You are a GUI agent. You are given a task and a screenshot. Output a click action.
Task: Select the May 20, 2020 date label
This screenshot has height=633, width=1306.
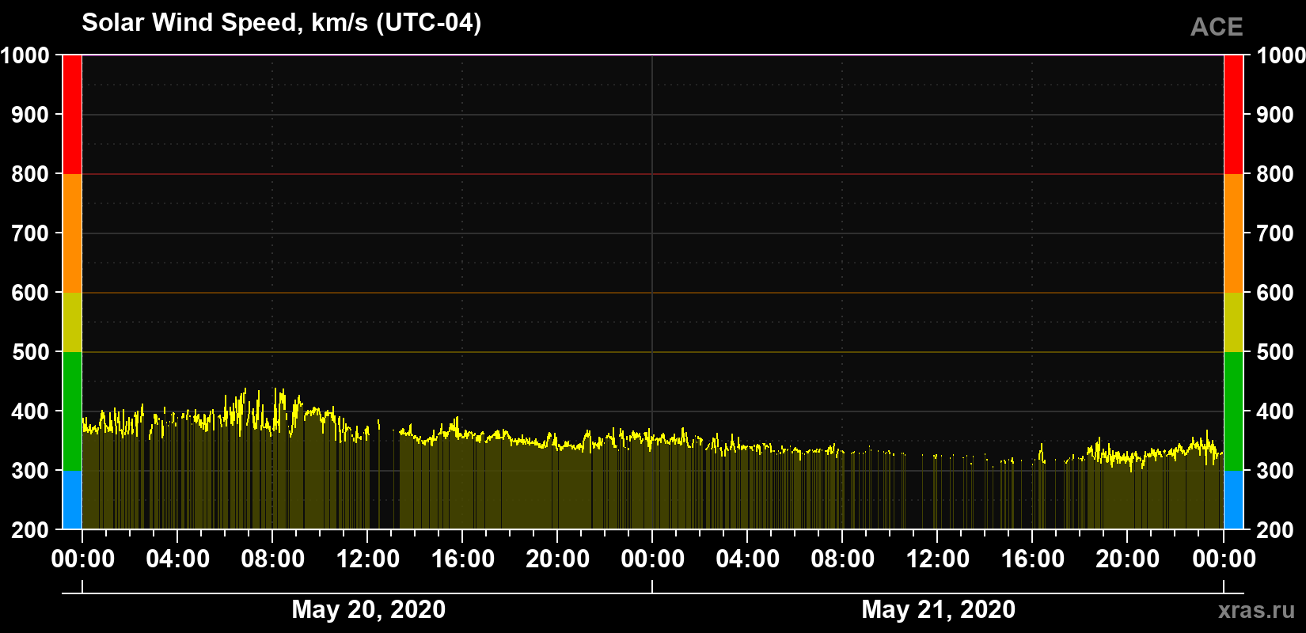[x=368, y=610]
